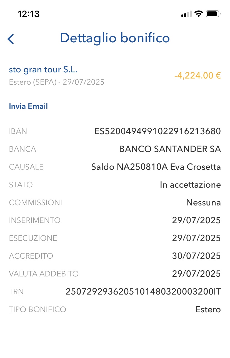Tap the causale text Saldo NA250810A
Viewport: 230px width, 358px height.
pos(129,167)
